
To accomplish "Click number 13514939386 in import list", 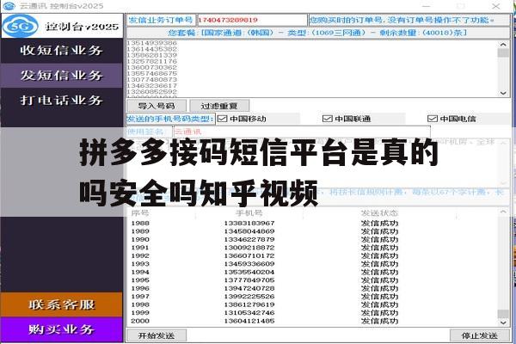I will (x=152, y=43).
